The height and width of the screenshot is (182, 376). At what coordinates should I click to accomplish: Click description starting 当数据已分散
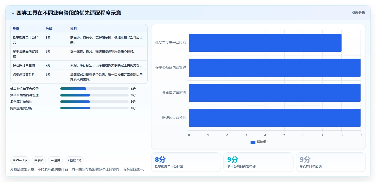click(106, 77)
